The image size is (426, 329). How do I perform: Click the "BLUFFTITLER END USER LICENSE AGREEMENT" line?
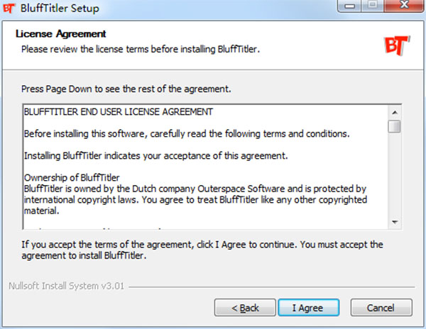119,112
